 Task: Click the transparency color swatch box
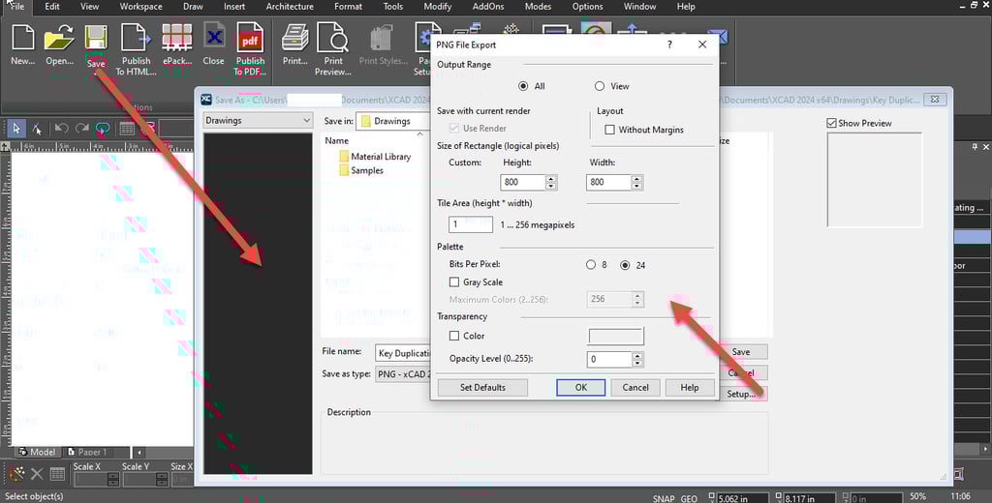pyautogui.click(x=616, y=336)
